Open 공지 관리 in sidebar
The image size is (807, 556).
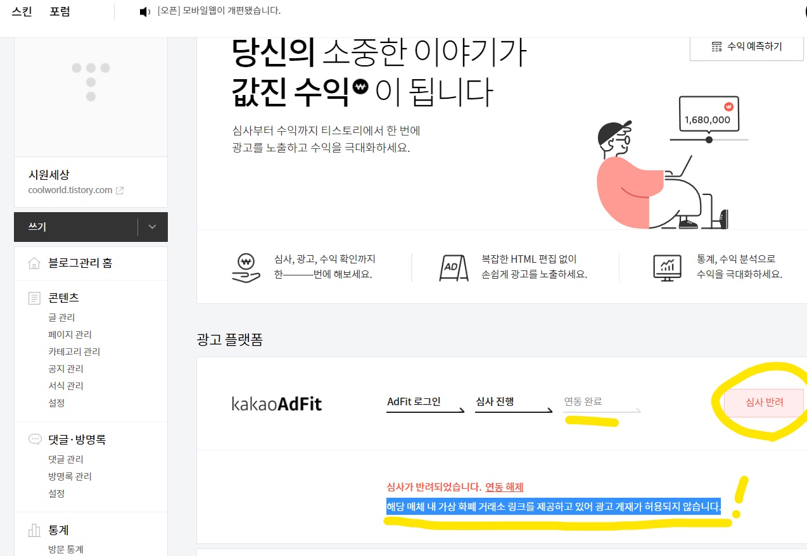pos(66,369)
